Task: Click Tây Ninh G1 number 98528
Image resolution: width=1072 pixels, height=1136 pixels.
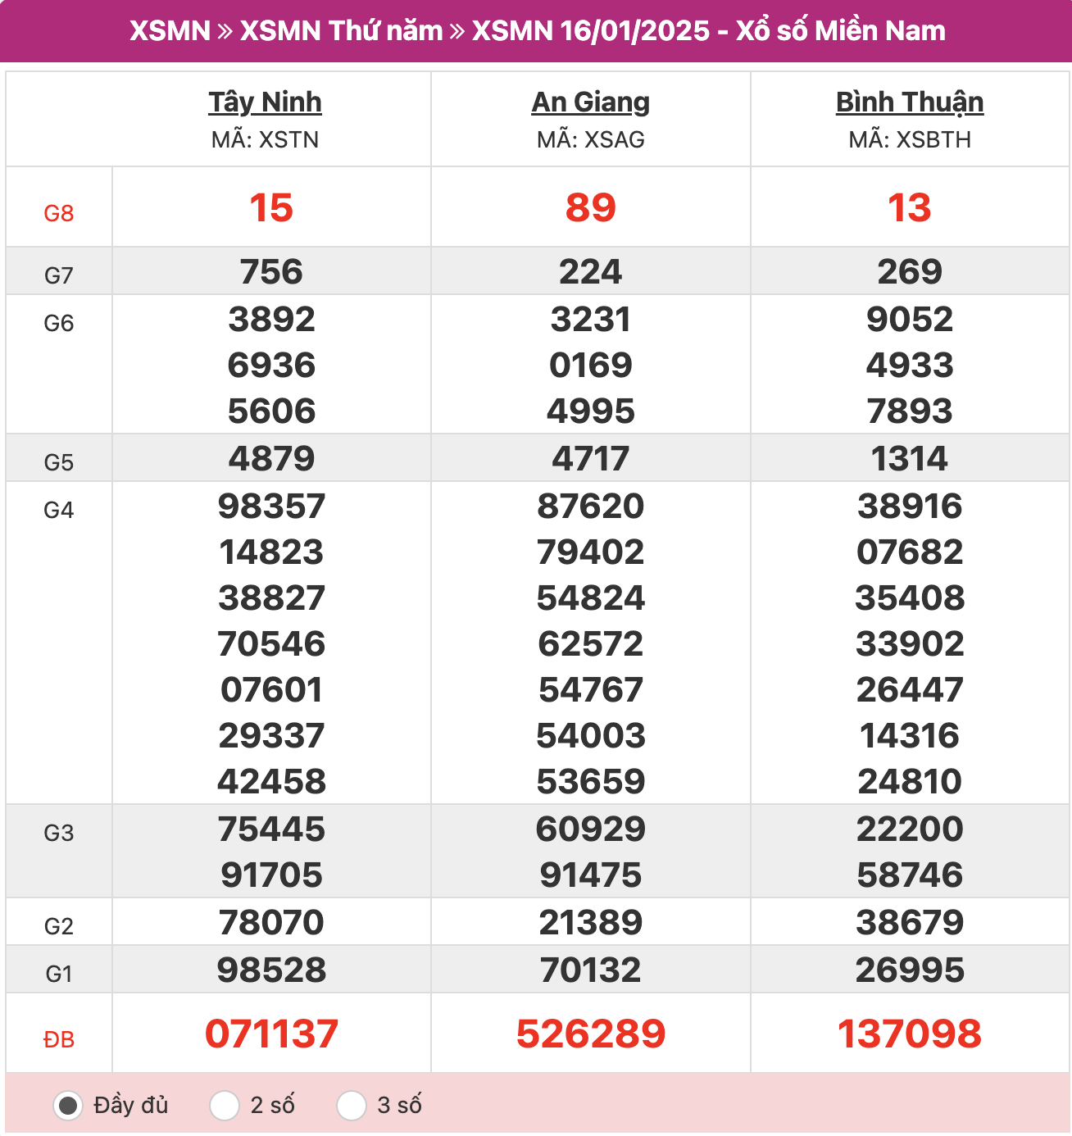Action: (x=271, y=970)
